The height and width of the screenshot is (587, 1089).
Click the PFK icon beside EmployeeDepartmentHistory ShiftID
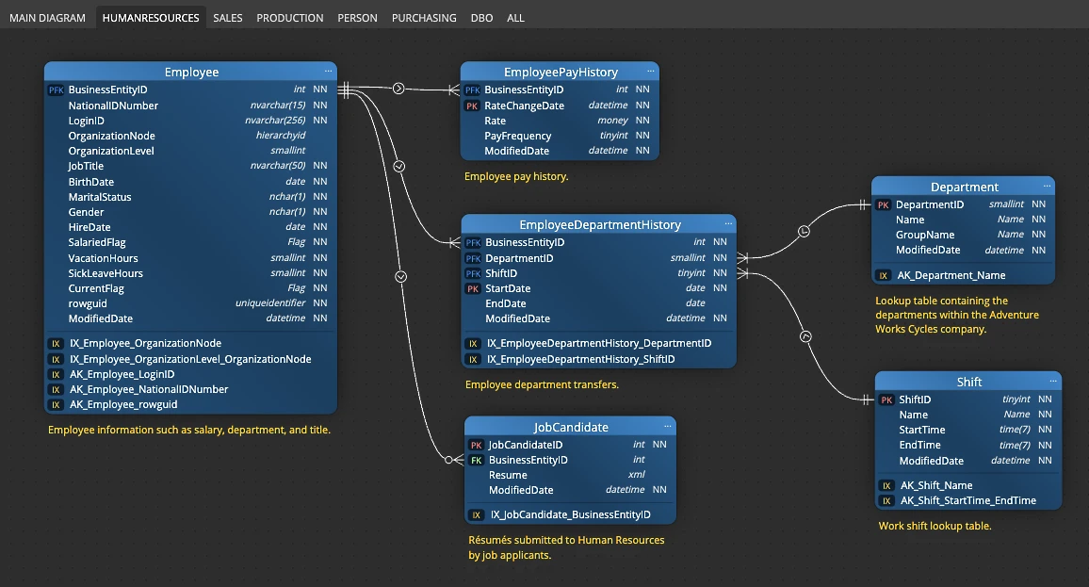pyautogui.click(x=473, y=273)
